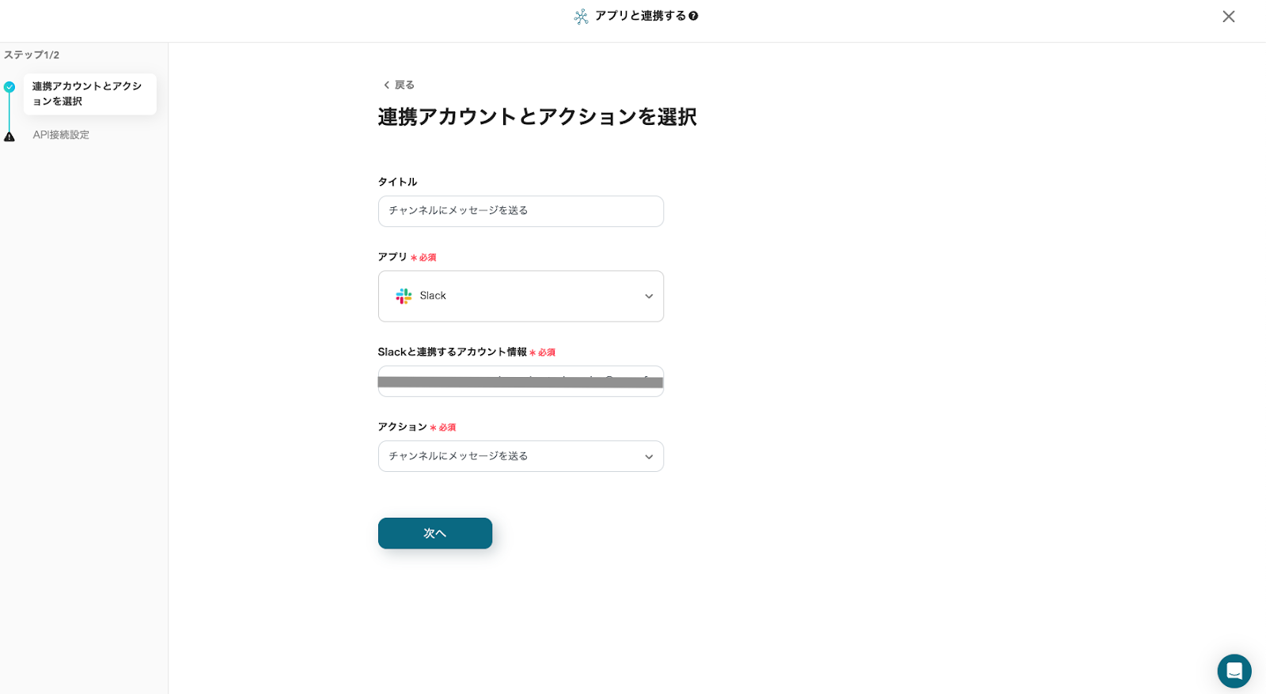Open the Slack account information selector
The width and height of the screenshot is (1266, 694).
[521, 381]
